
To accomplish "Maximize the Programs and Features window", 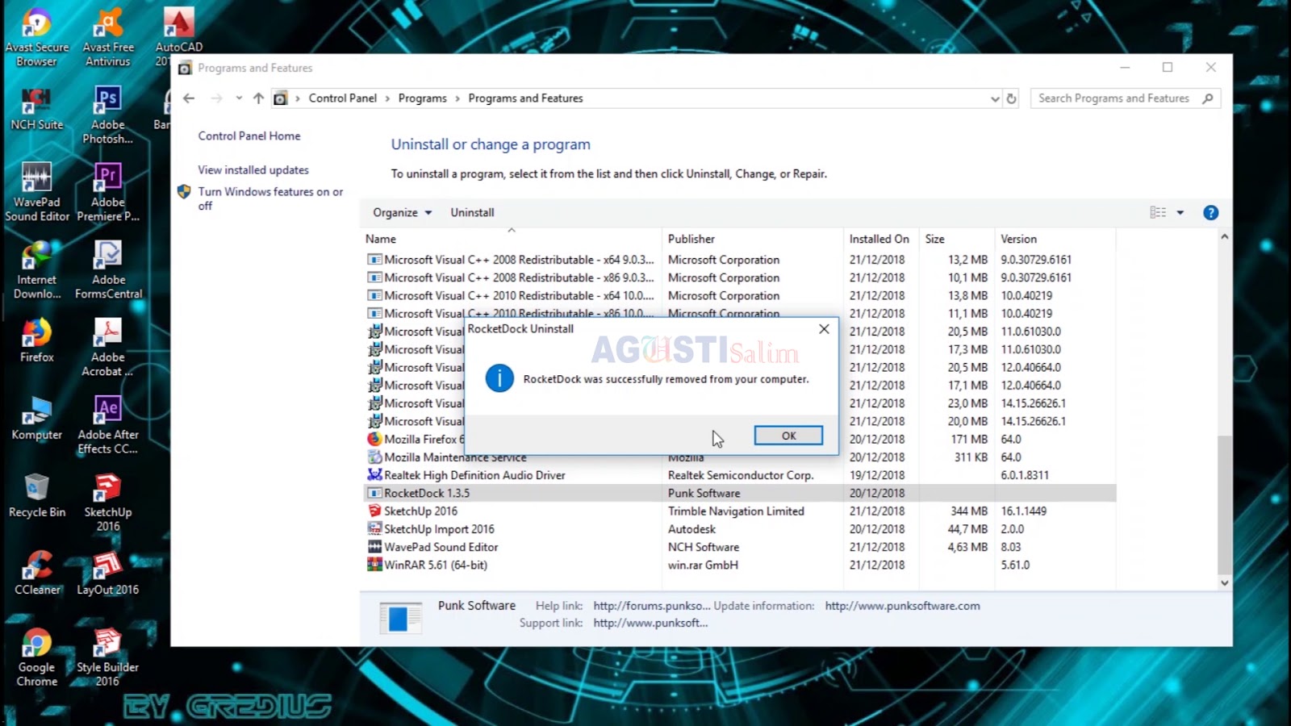I will (1167, 68).
